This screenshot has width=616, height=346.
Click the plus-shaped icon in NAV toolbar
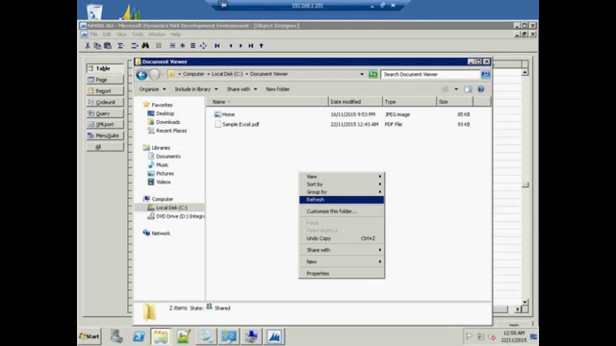point(182,46)
